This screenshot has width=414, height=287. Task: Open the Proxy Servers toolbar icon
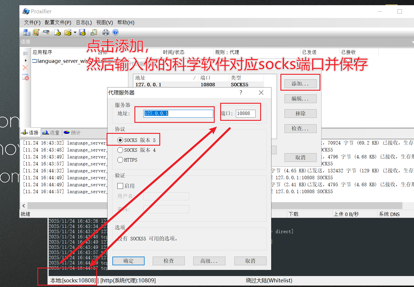click(26, 32)
